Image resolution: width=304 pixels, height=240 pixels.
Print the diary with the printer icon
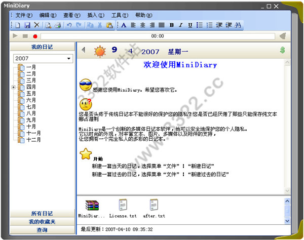(x=58, y=25)
